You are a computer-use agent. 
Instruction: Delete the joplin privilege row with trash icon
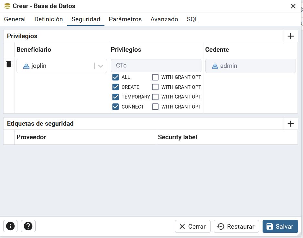(x=9, y=64)
